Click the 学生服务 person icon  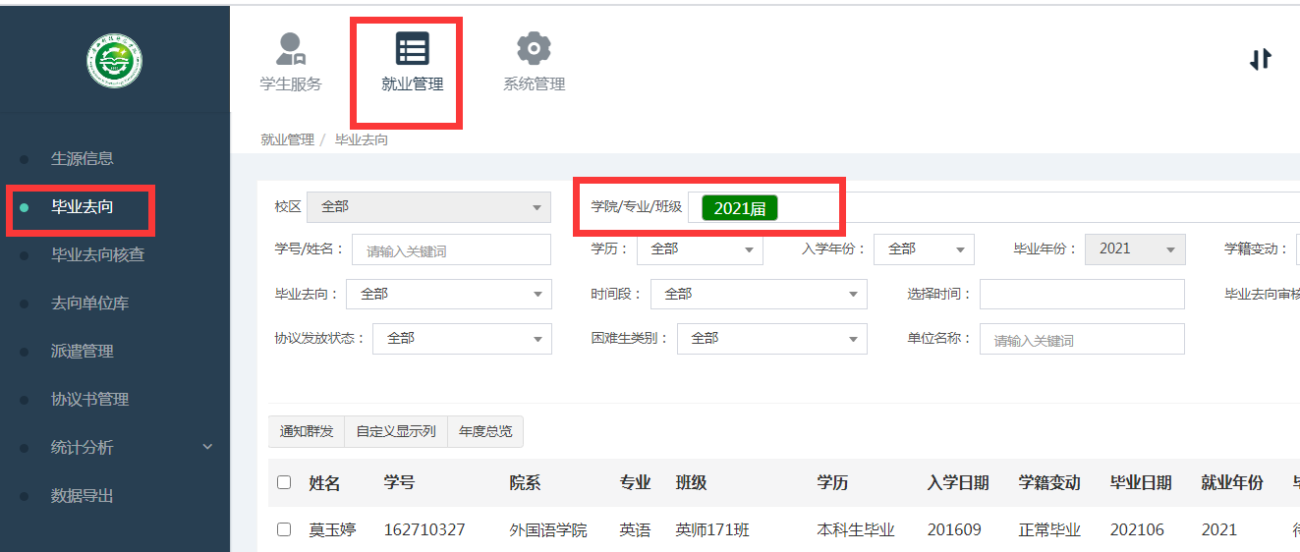[x=290, y=48]
